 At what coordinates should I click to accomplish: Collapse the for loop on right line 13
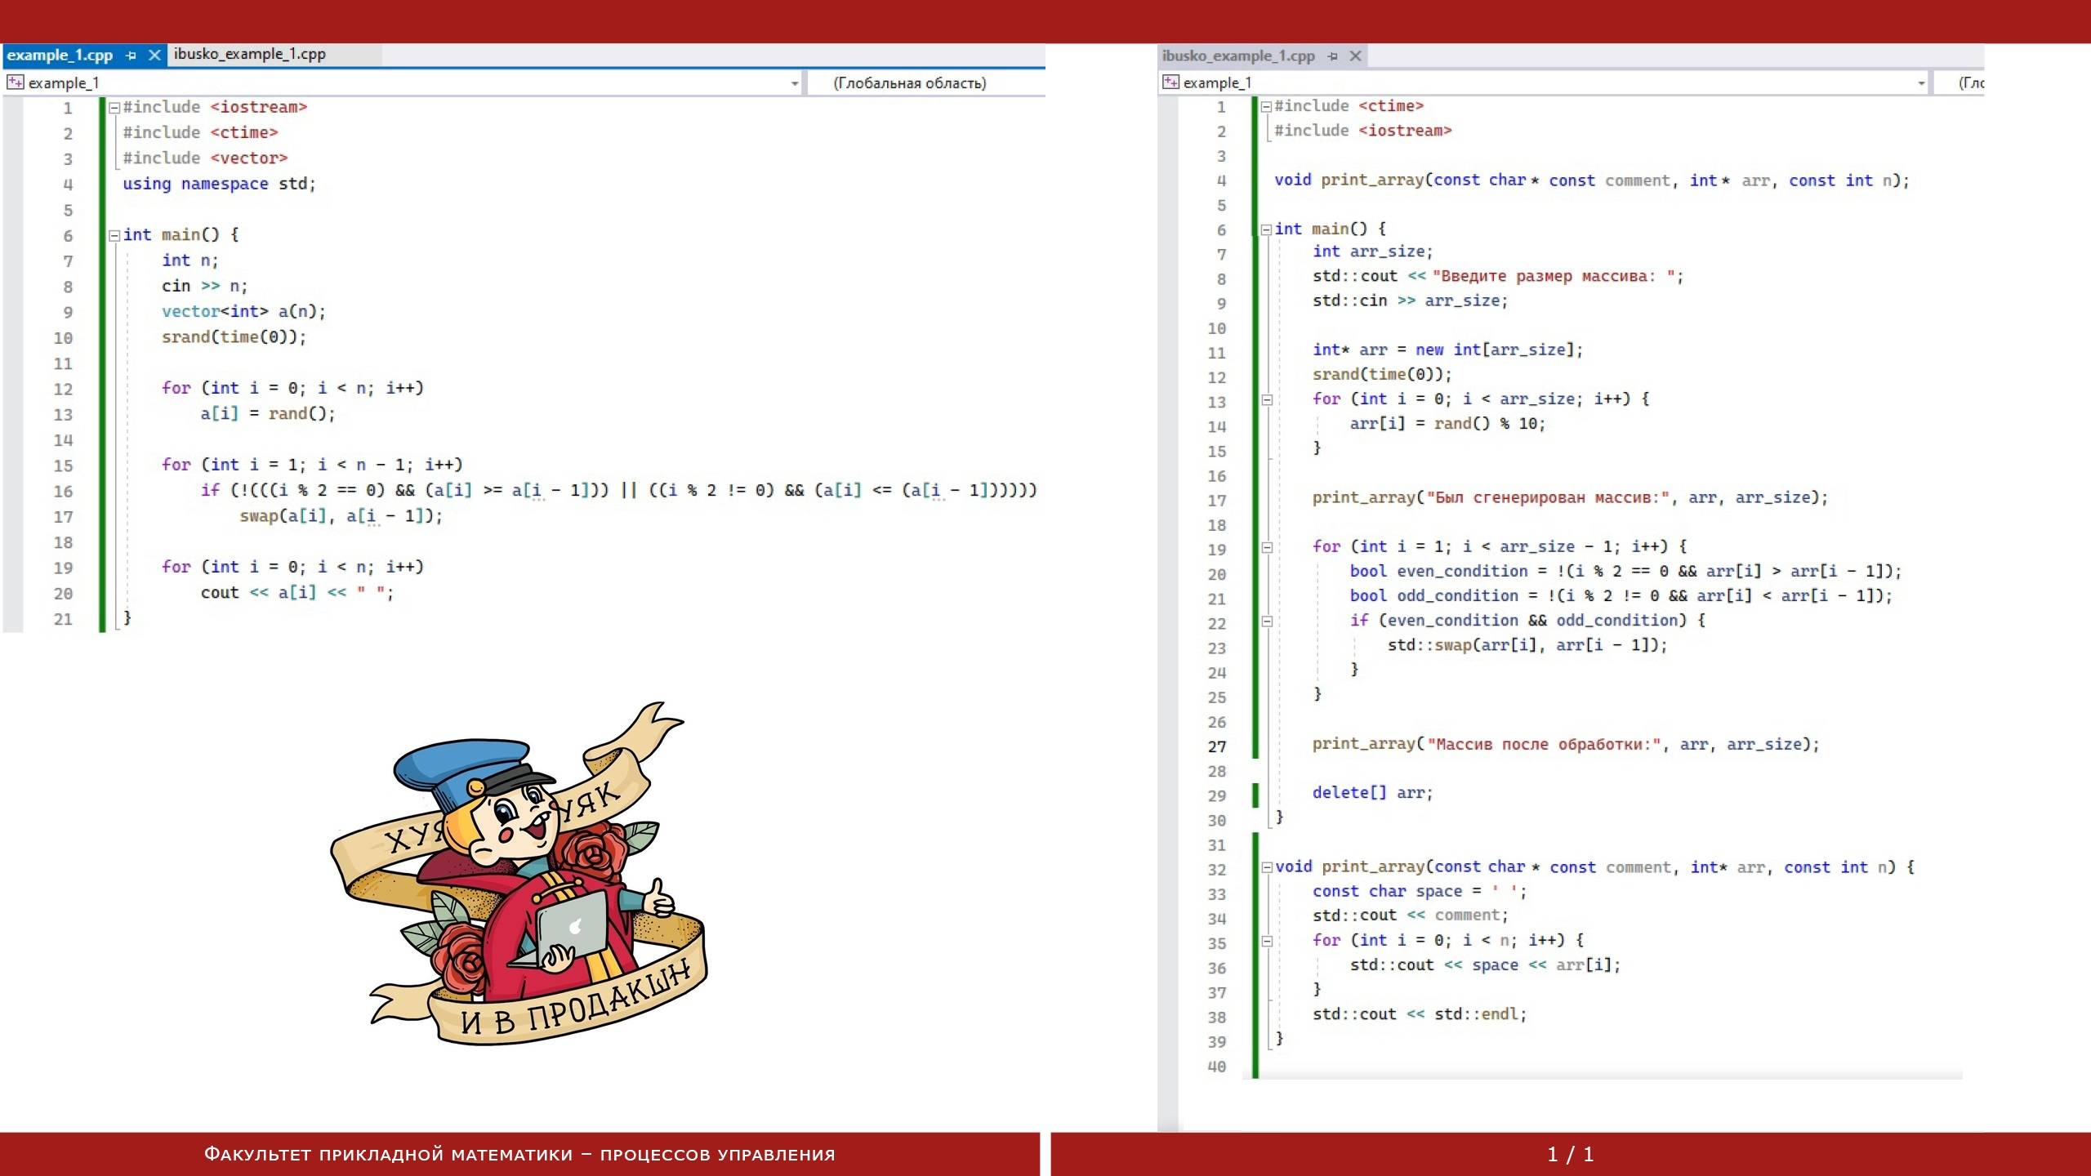pos(1267,400)
